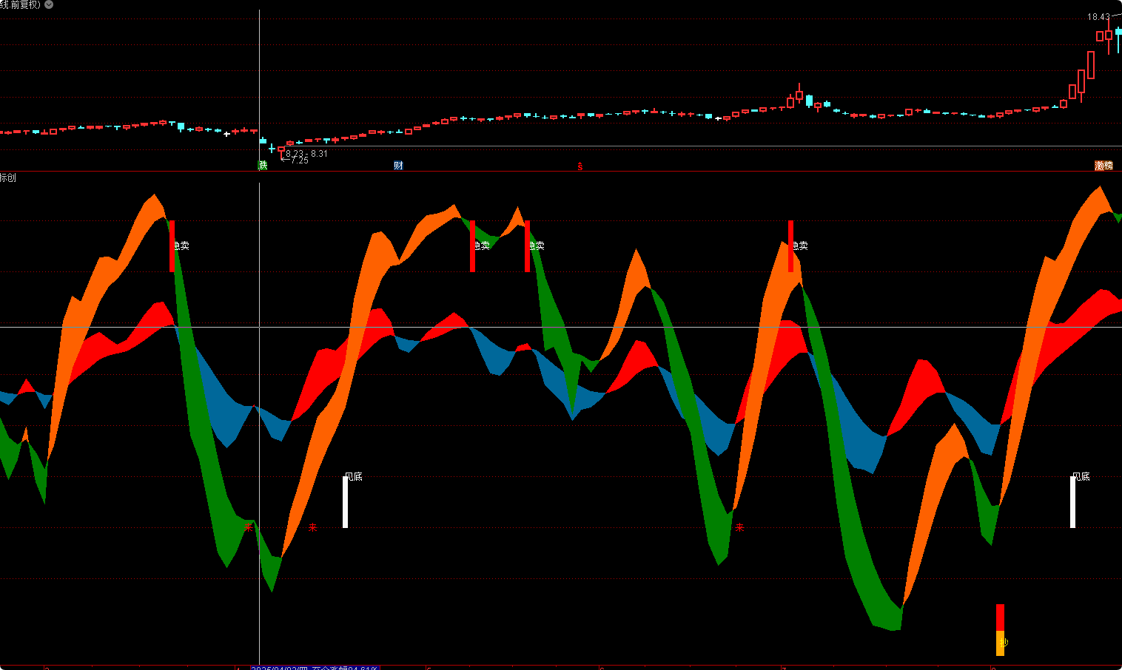
Task: Open the orange 激榜 badge
Action: click(1103, 166)
